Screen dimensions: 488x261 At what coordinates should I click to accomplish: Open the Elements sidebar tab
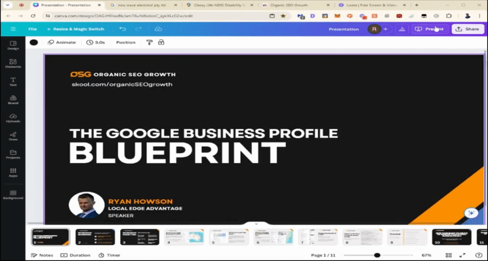(13, 63)
